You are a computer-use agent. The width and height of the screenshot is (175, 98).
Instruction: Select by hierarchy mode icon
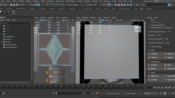(32, 5)
